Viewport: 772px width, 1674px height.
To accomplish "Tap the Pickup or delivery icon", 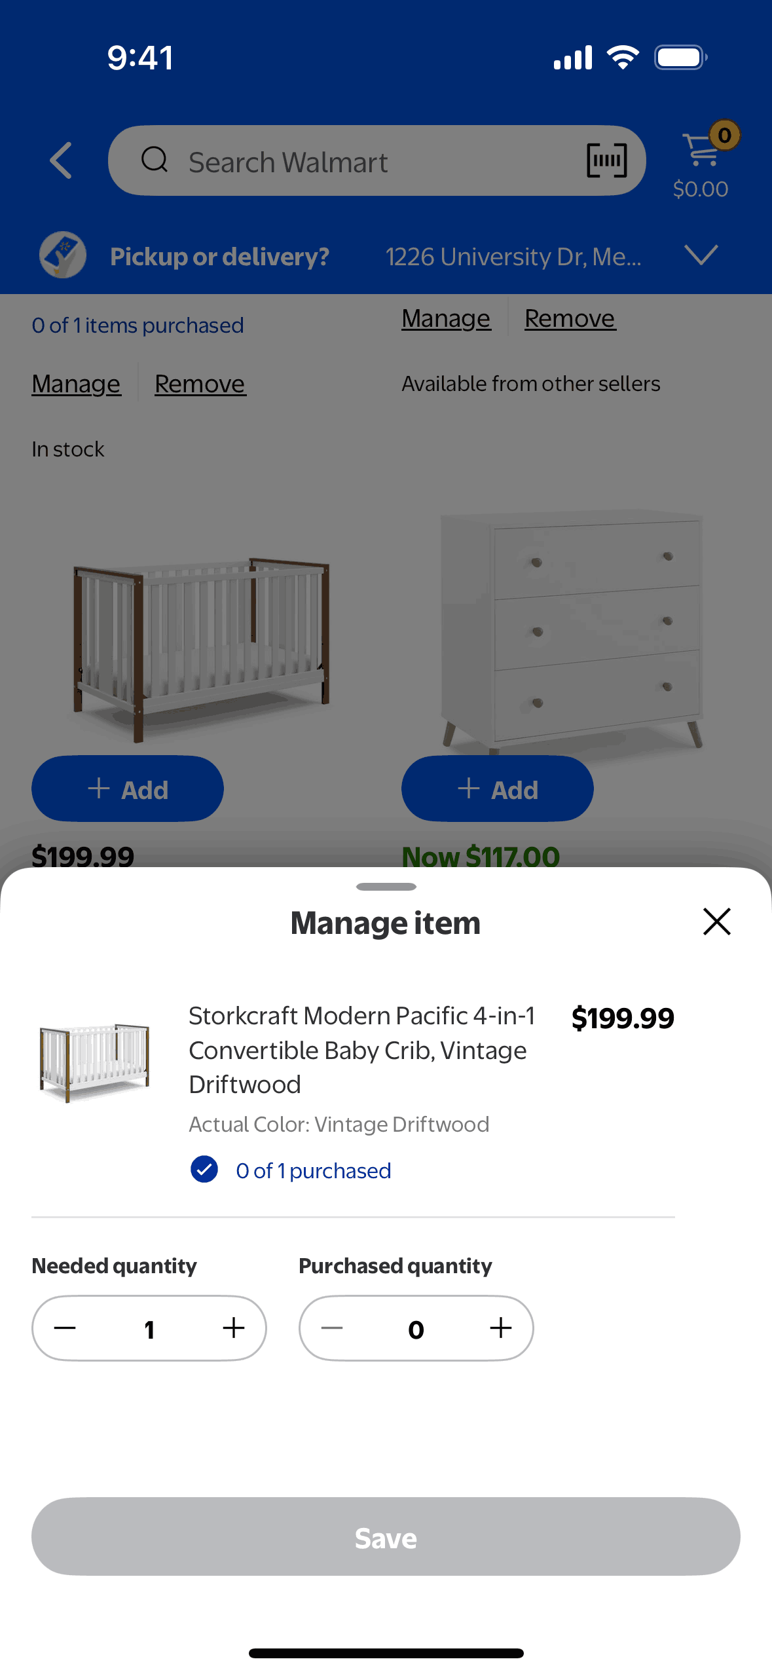I will point(62,255).
